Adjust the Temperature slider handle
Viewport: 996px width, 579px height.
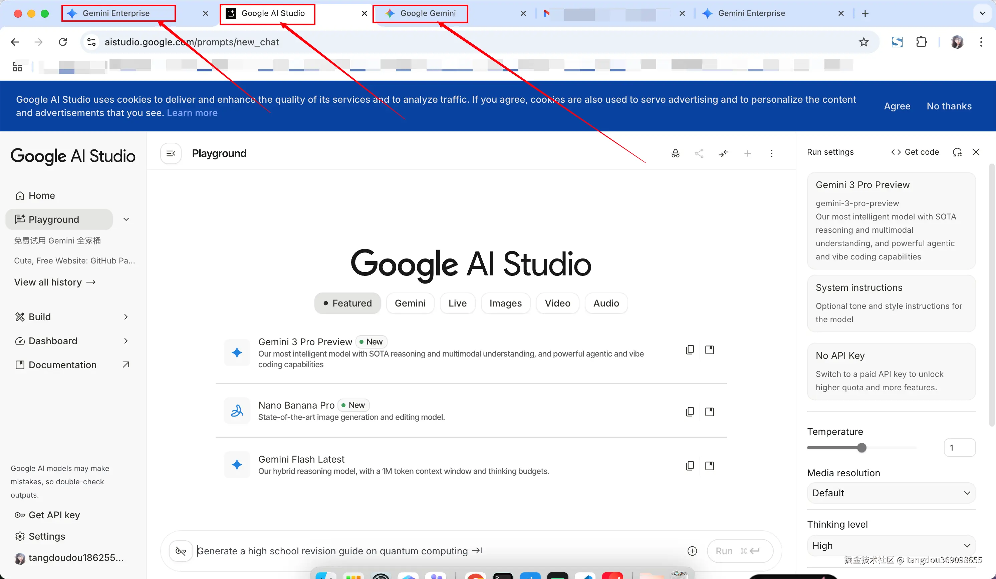pyautogui.click(x=861, y=448)
